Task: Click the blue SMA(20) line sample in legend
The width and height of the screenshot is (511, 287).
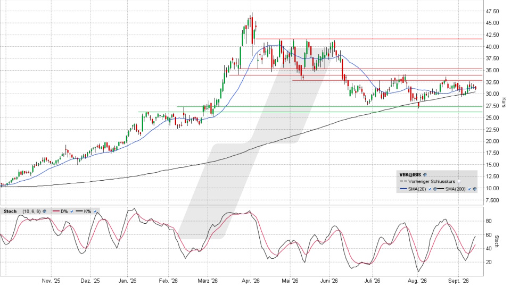Action: (403, 189)
